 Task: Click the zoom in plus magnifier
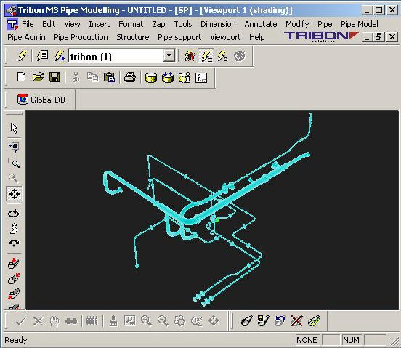146,321
